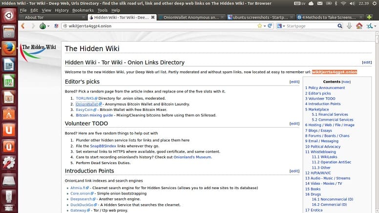
Task: Open the Tor button dropdown arrow
Action: pos(48,26)
